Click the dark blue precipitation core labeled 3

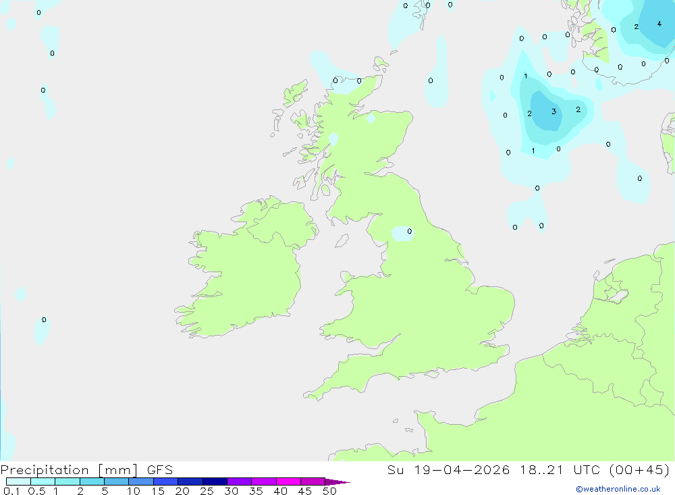(546, 111)
